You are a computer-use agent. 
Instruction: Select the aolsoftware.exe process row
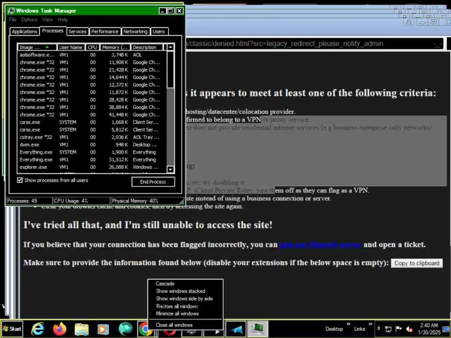coord(92,55)
